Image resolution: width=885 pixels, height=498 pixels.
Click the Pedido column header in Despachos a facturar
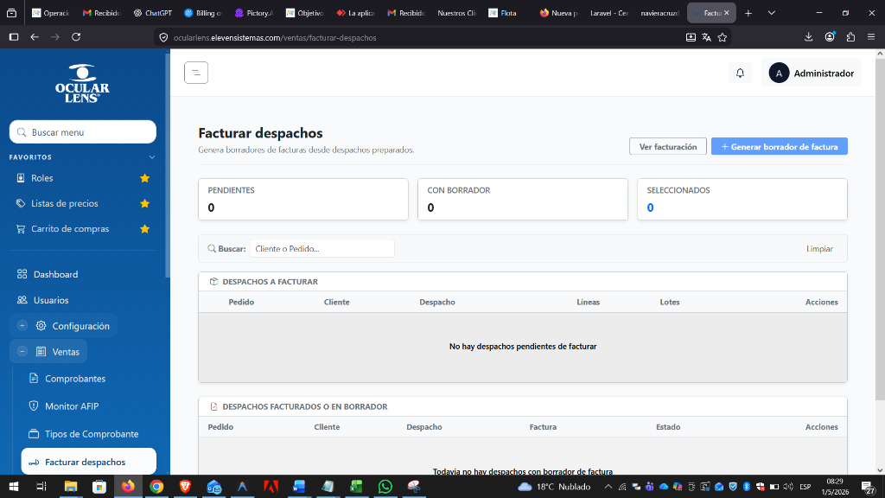[x=241, y=302]
